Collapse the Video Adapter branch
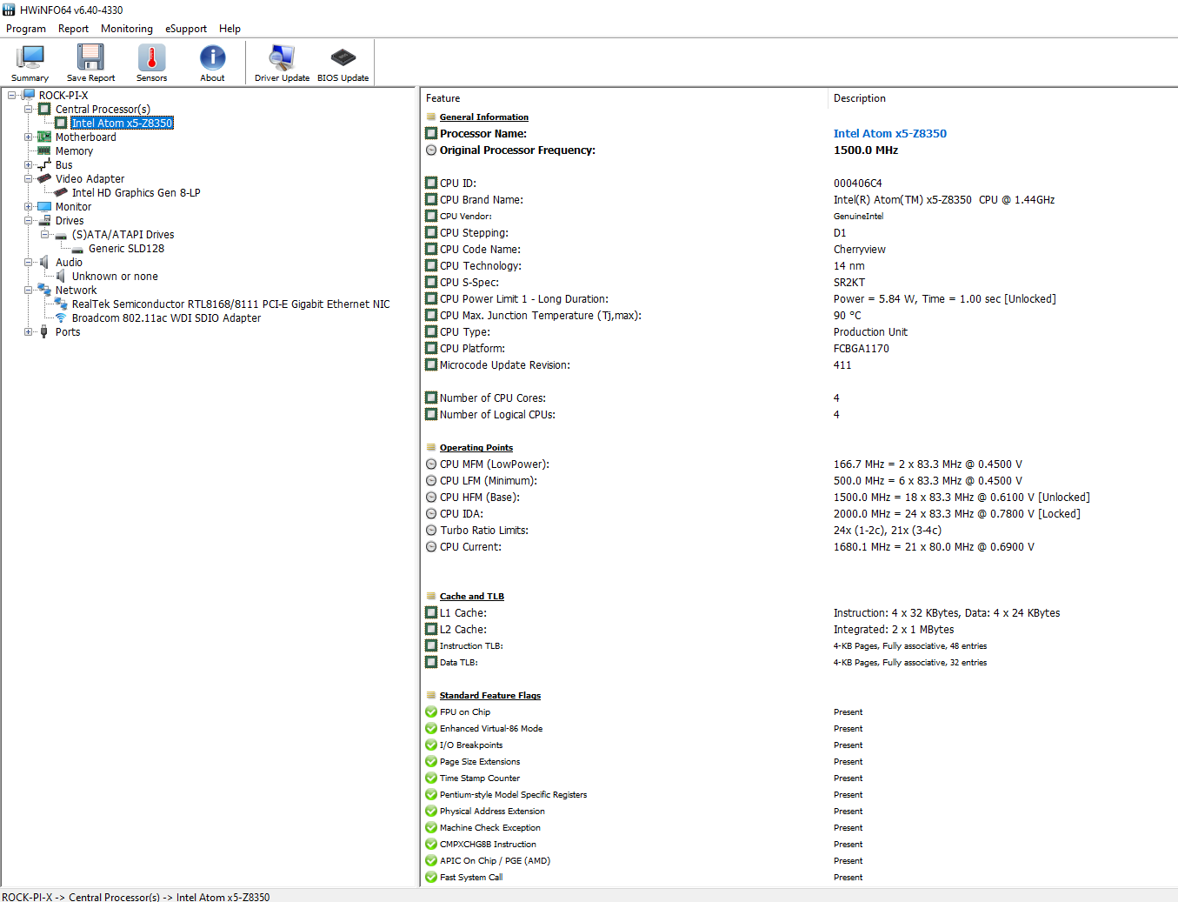The image size is (1178, 902). click(29, 178)
